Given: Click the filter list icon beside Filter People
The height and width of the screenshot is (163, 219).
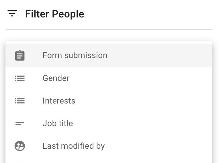Looking at the screenshot, I should coord(12,13).
